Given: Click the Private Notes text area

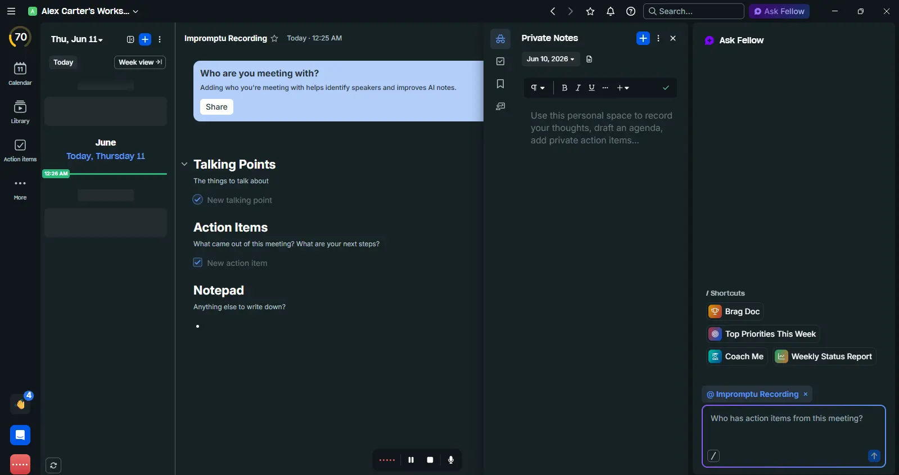Looking at the screenshot, I should [x=601, y=128].
